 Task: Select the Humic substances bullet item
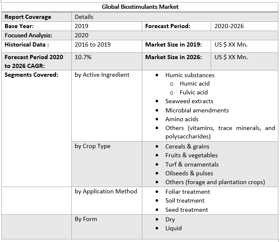190,75
